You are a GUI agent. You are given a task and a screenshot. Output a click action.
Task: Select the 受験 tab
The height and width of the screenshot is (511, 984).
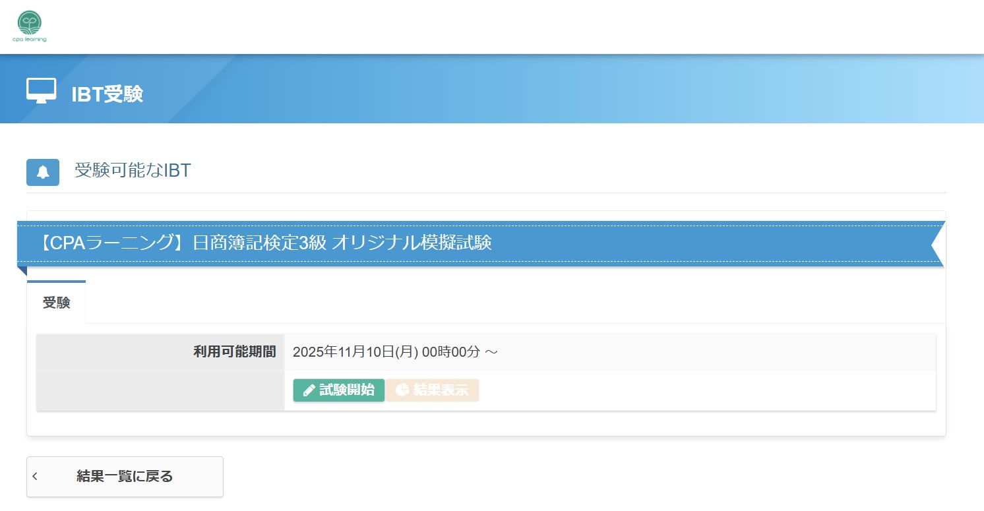57,303
